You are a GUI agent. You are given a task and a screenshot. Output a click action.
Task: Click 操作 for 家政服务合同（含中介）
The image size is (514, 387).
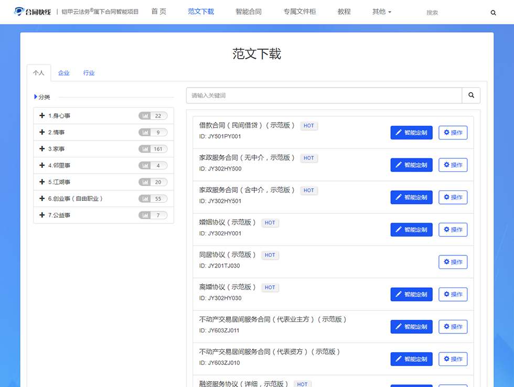point(453,197)
